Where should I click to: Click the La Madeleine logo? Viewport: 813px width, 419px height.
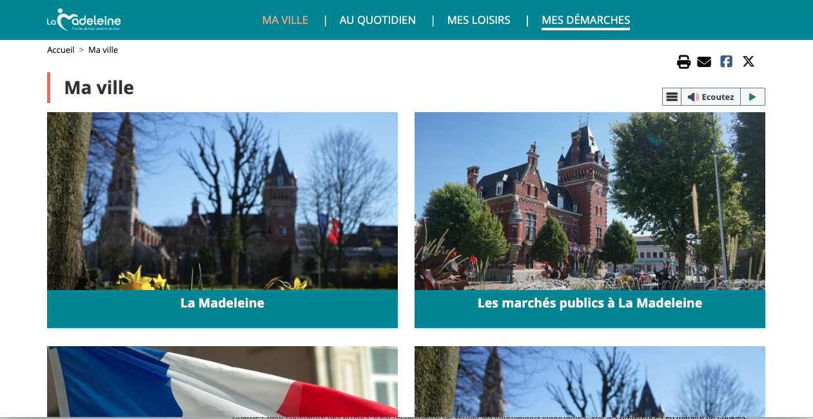click(x=84, y=20)
